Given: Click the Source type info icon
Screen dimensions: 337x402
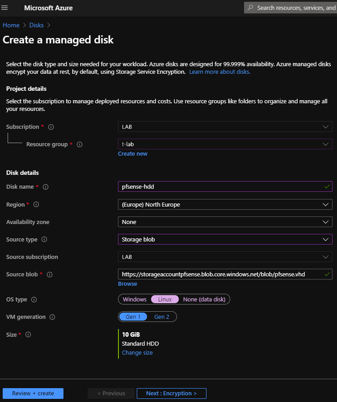Looking at the screenshot, I should pyautogui.click(x=44, y=240).
